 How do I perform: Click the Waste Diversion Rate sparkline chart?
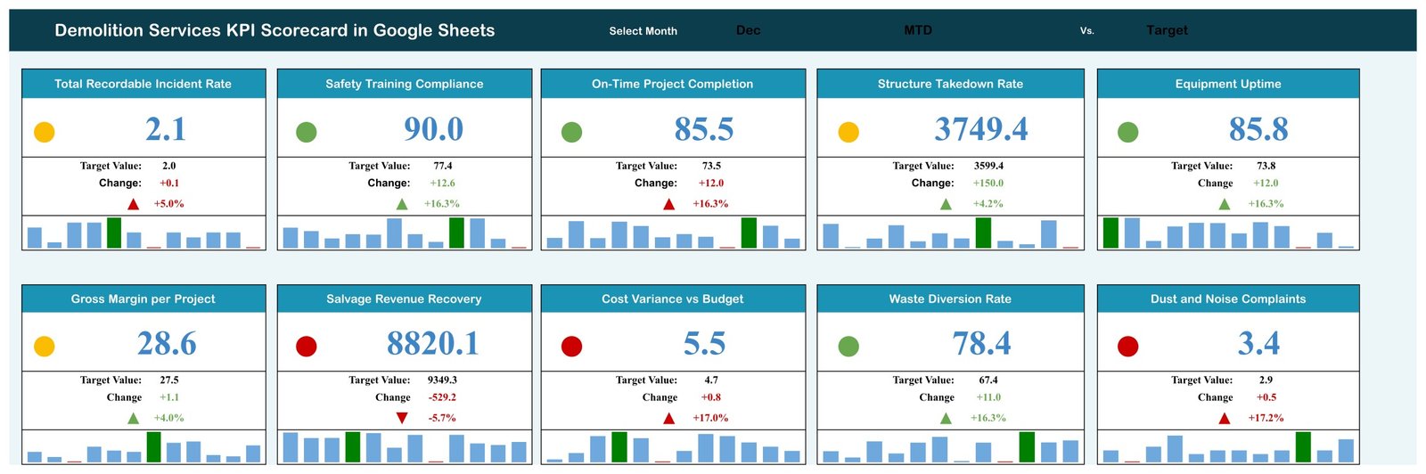pos(951,446)
